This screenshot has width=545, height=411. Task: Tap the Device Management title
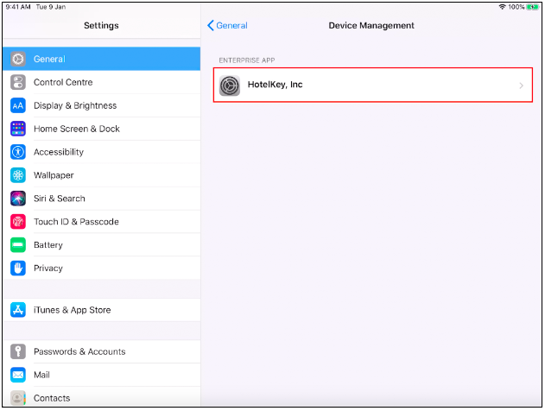tap(371, 26)
